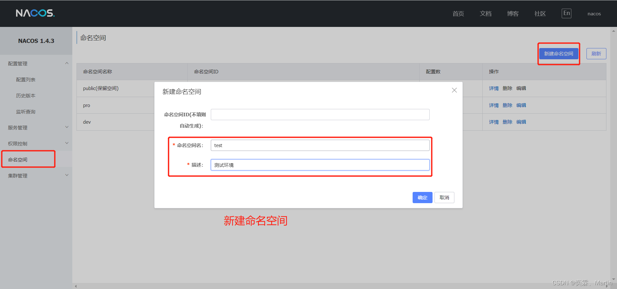Select 监听查询 sidebar item

pyautogui.click(x=26, y=112)
